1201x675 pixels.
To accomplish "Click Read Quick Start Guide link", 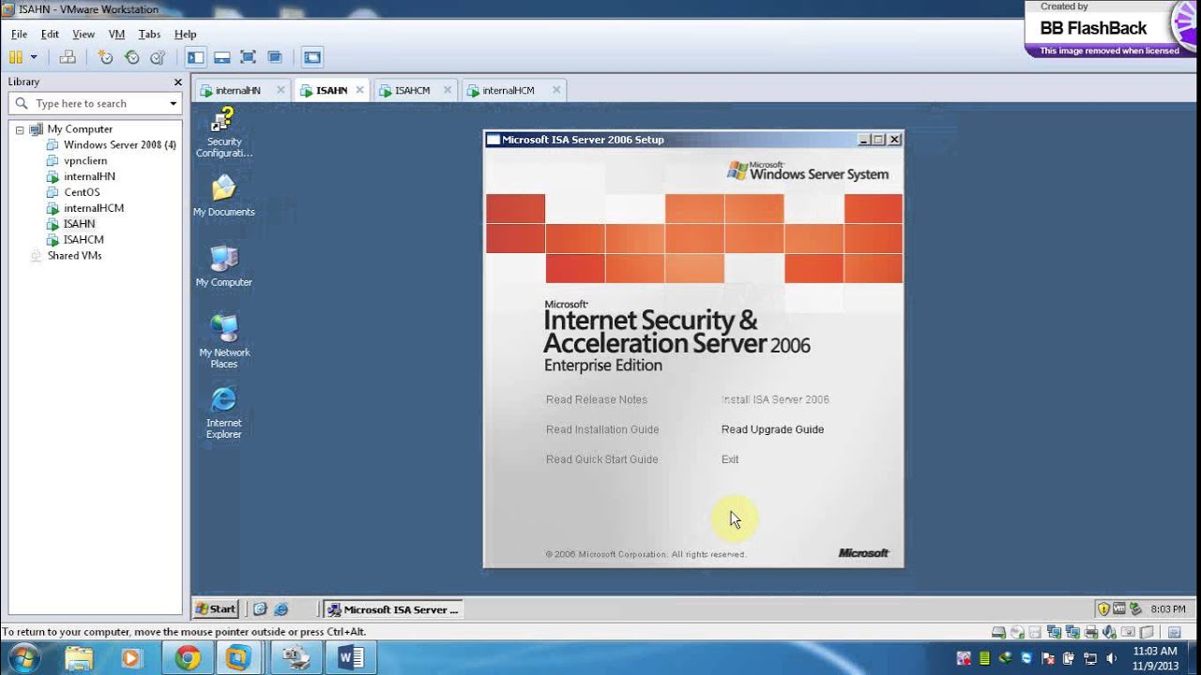I will [x=602, y=459].
